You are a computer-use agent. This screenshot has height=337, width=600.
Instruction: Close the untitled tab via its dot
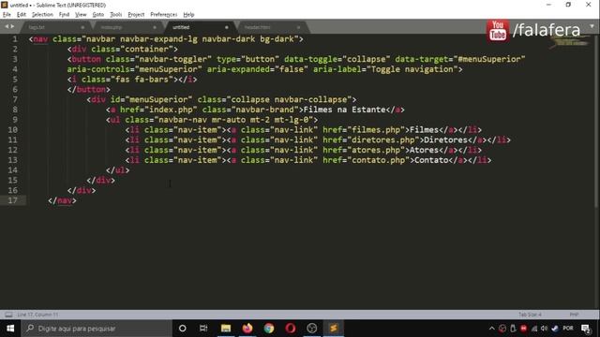point(227,27)
